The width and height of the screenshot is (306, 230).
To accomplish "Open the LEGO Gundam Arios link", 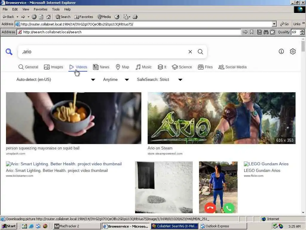I will pos(266,164).
